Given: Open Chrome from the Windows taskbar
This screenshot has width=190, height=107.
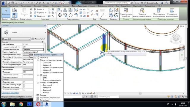Looking at the screenshot, I should (21, 104).
